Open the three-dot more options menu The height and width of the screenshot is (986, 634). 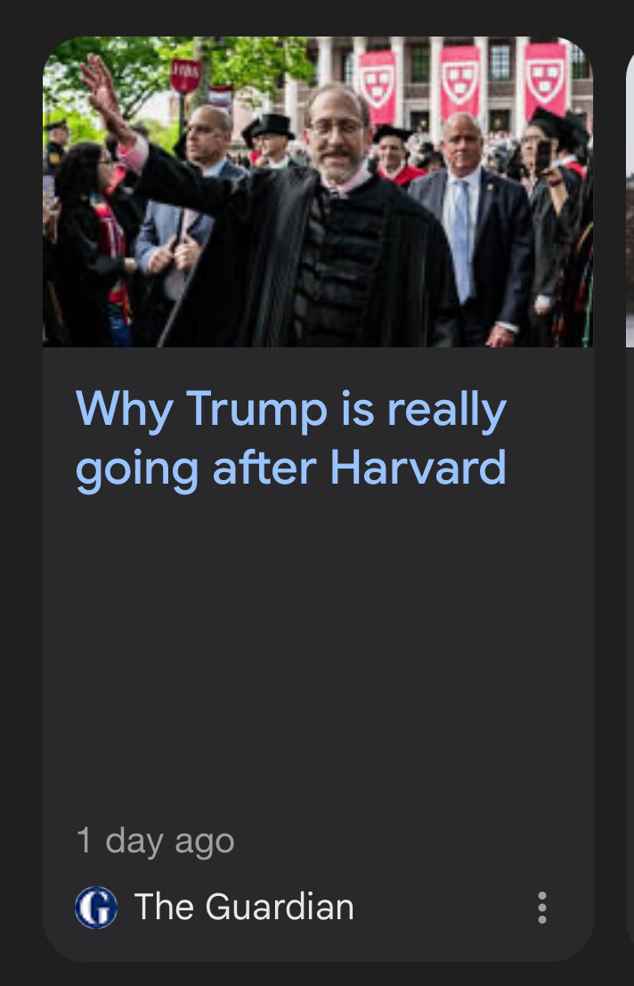click(x=541, y=908)
